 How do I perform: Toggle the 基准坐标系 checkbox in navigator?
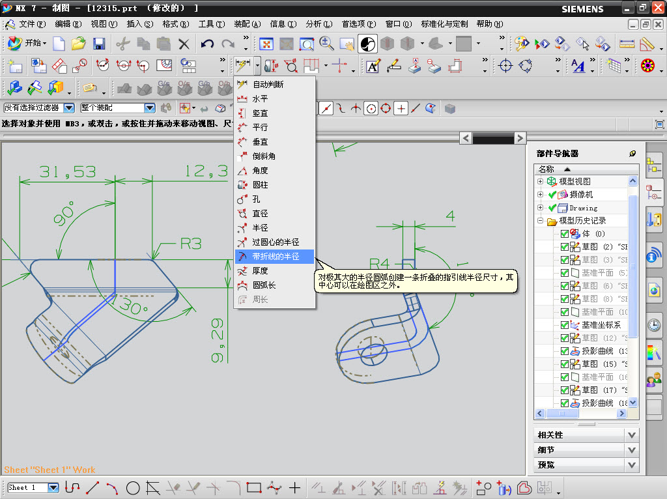click(x=564, y=324)
